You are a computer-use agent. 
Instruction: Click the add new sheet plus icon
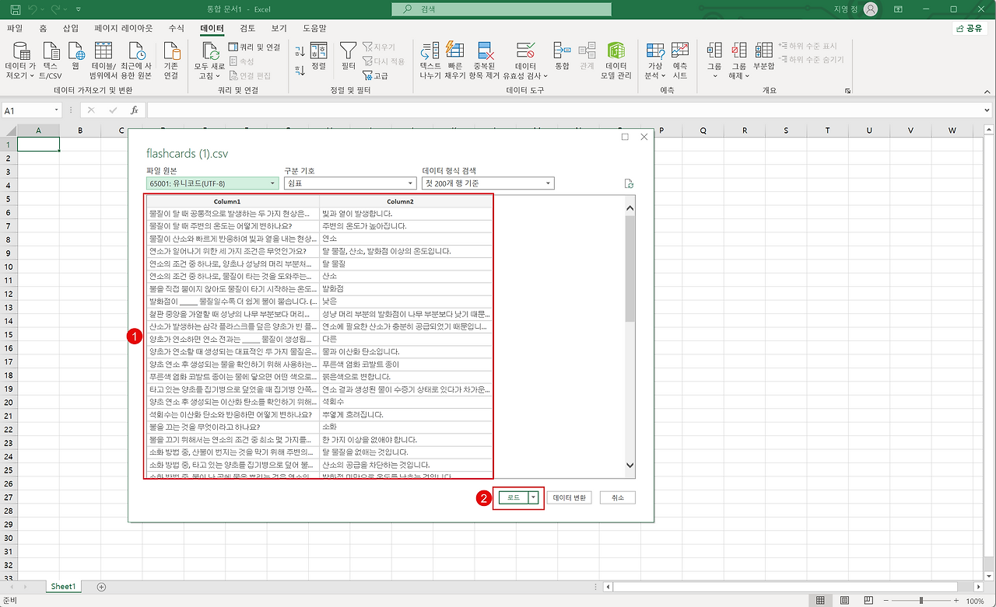[101, 587]
